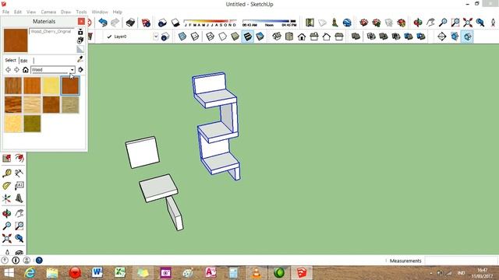
Task: Select Monochrome face style
Action: click(260, 37)
